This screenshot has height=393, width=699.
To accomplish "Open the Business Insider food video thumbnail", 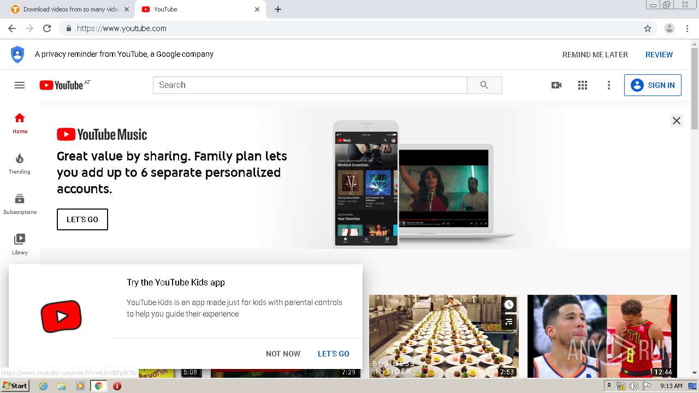I will click(444, 336).
